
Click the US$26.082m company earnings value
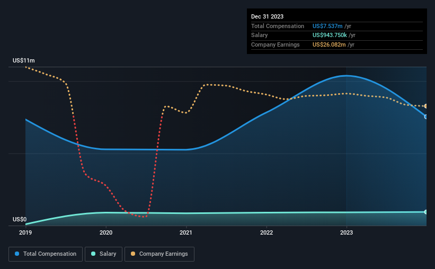pyautogui.click(x=329, y=44)
